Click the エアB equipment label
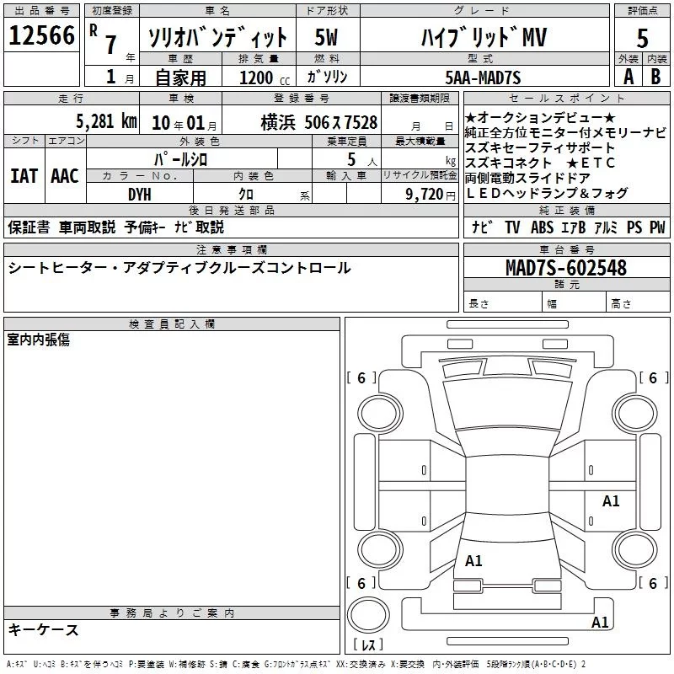 point(574,227)
